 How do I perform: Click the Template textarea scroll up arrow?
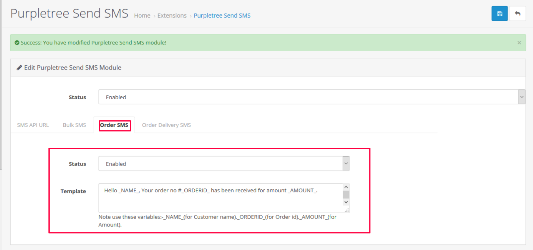pos(346,187)
